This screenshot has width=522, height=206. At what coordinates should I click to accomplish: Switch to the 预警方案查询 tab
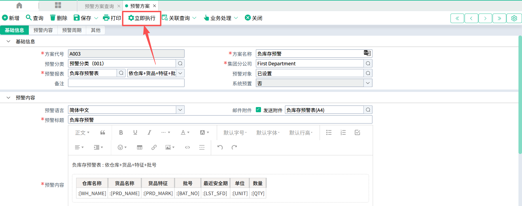[x=99, y=6]
